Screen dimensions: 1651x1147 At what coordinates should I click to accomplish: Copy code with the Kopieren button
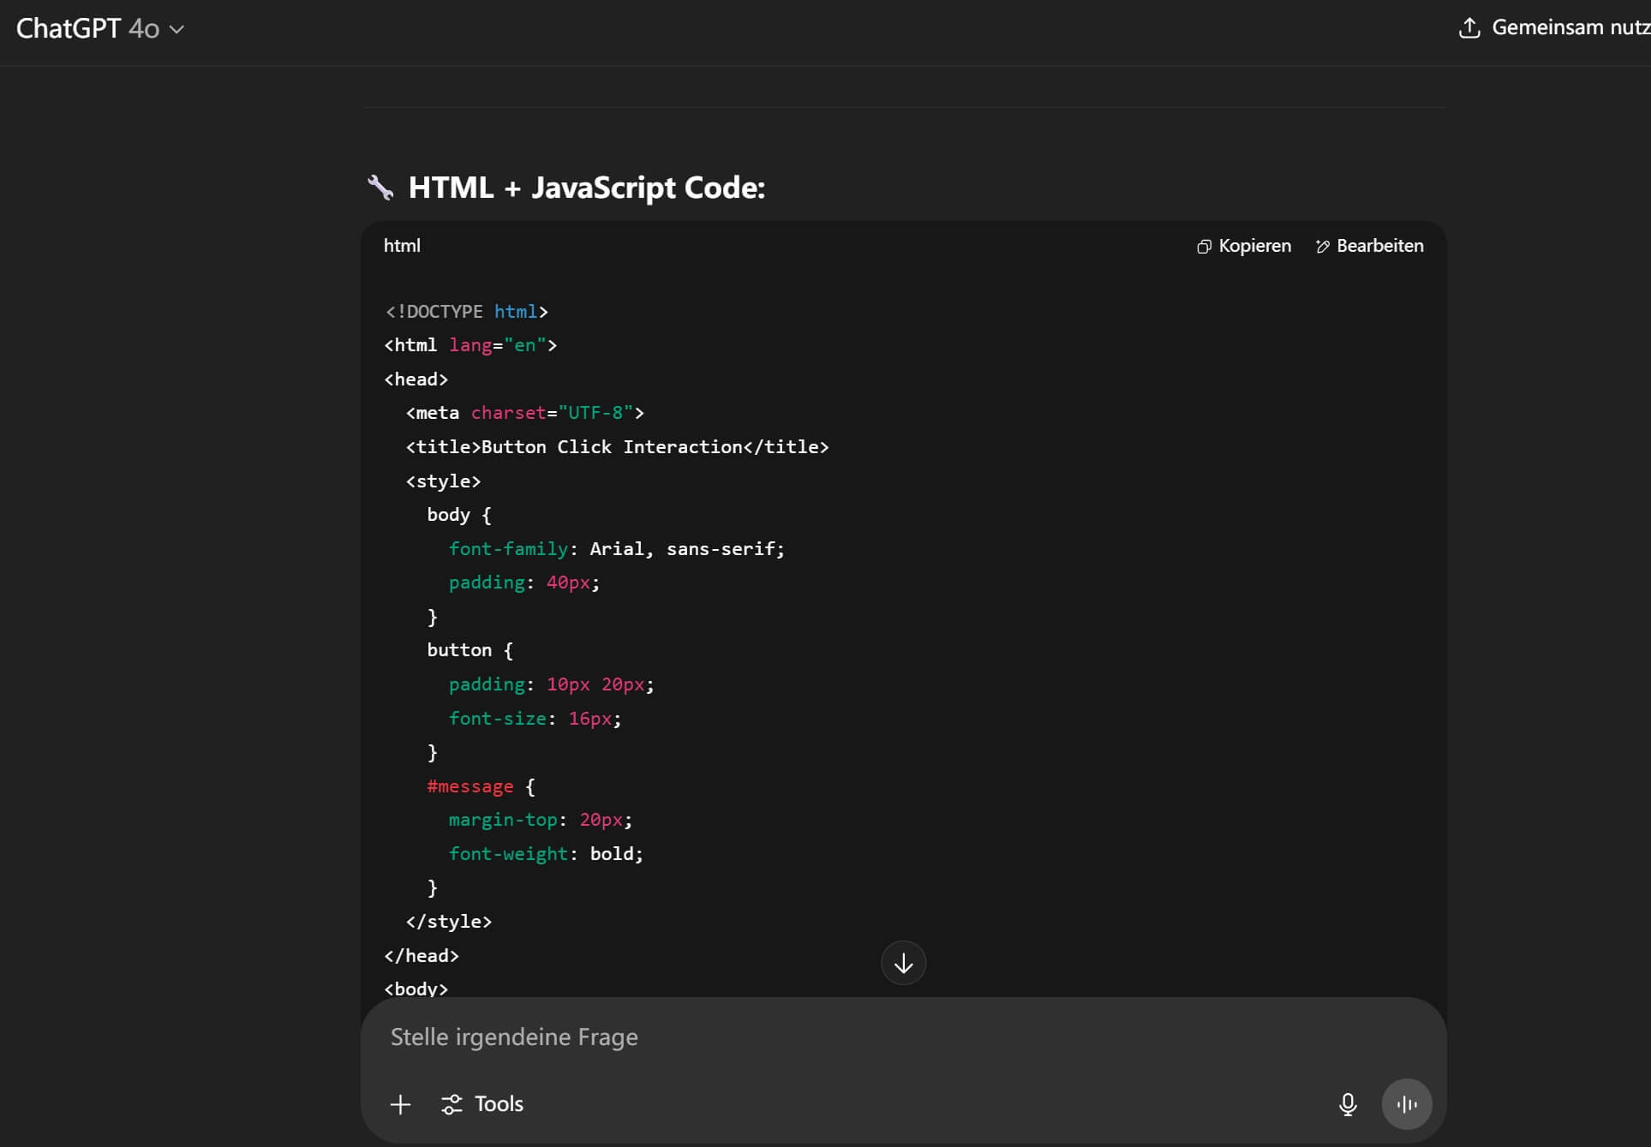coord(1244,246)
